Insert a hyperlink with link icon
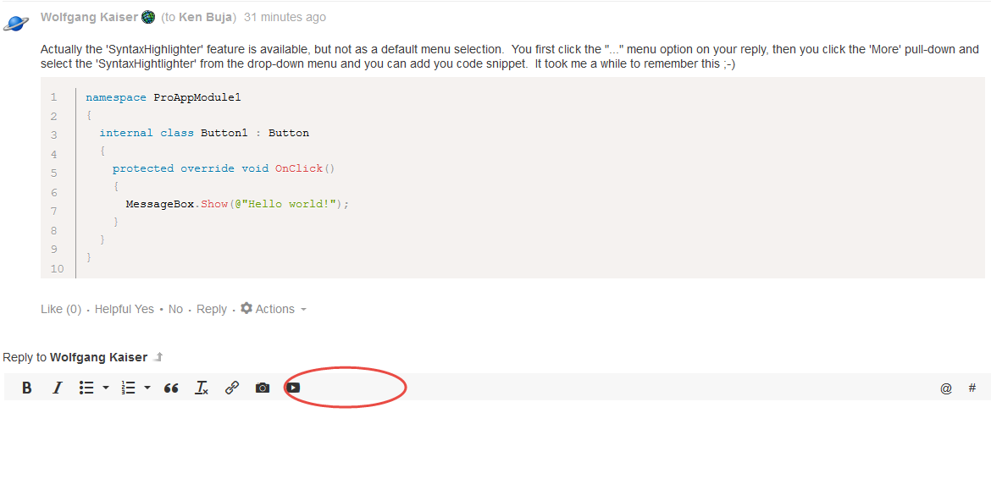 click(x=232, y=388)
